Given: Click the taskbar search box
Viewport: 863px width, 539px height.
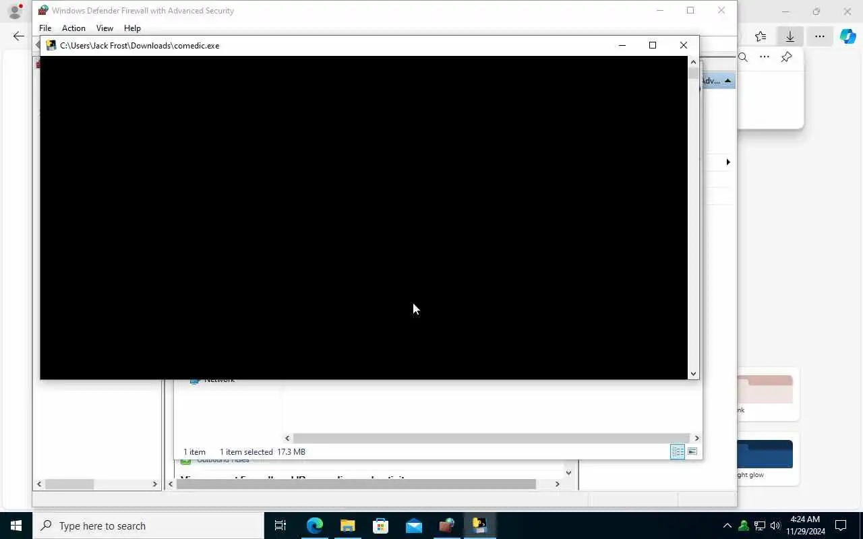Looking at the screenshot, I should 148,526.
